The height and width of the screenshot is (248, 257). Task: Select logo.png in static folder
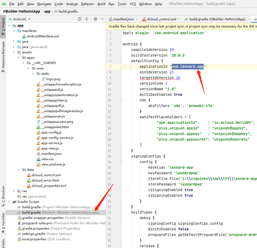coord(53,79)
